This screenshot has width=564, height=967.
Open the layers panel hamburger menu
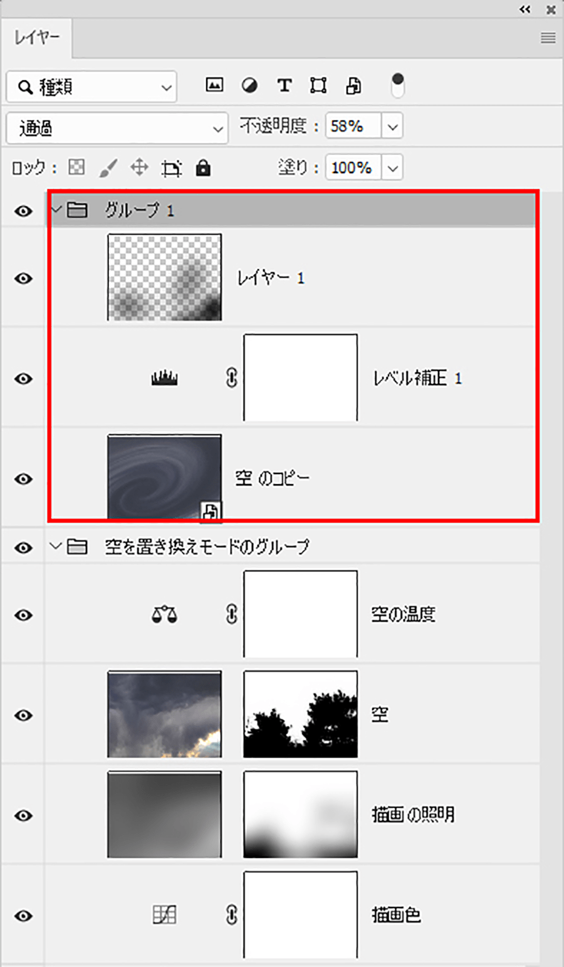coord(548,38)
